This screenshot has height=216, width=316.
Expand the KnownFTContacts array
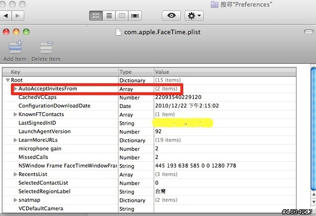point(15,114)
